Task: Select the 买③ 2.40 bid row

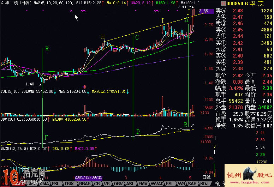Action: pyautogui.click(x=244, y=56)
